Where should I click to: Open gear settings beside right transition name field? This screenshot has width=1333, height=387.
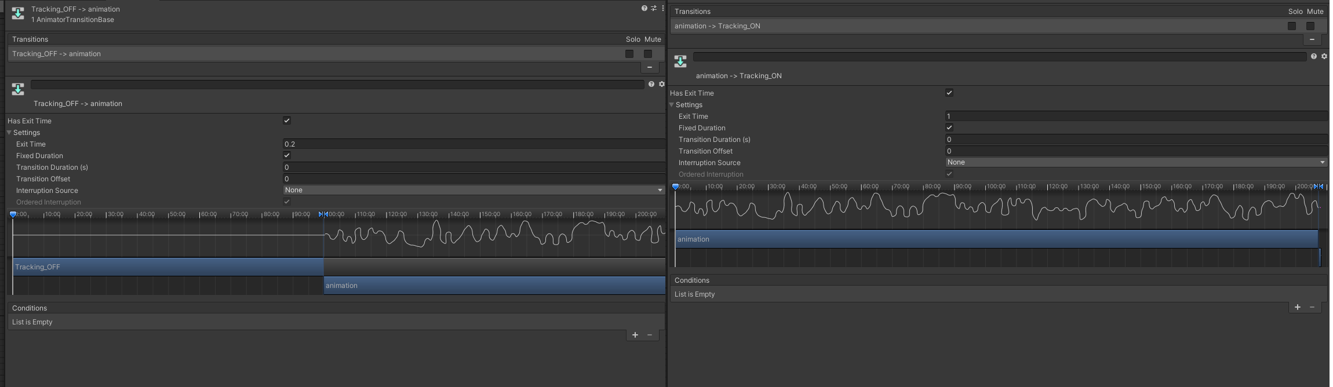click(x=1324, y=56)
